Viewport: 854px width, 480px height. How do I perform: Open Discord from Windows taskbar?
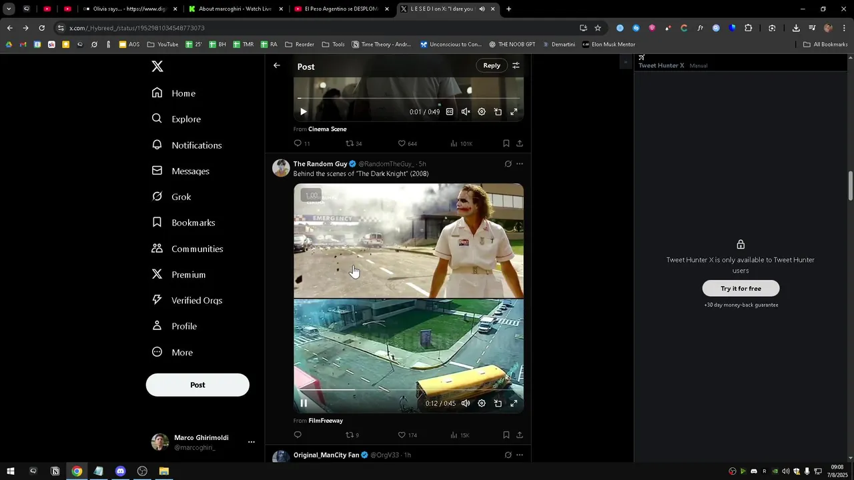(x=120, y=471)
